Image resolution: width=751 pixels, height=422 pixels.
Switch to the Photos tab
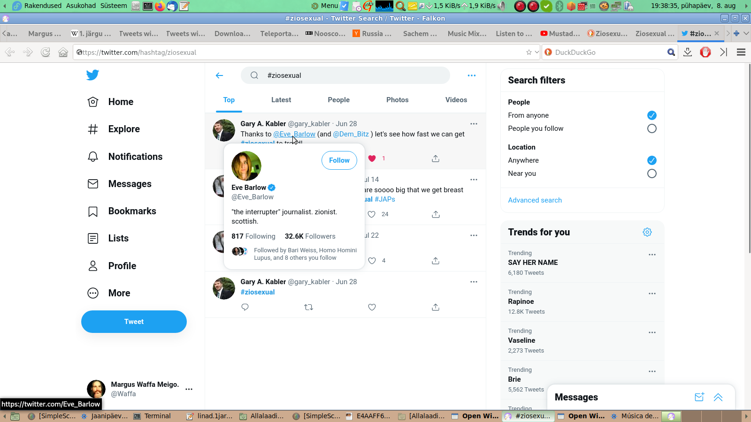click(x=398, y=100)
